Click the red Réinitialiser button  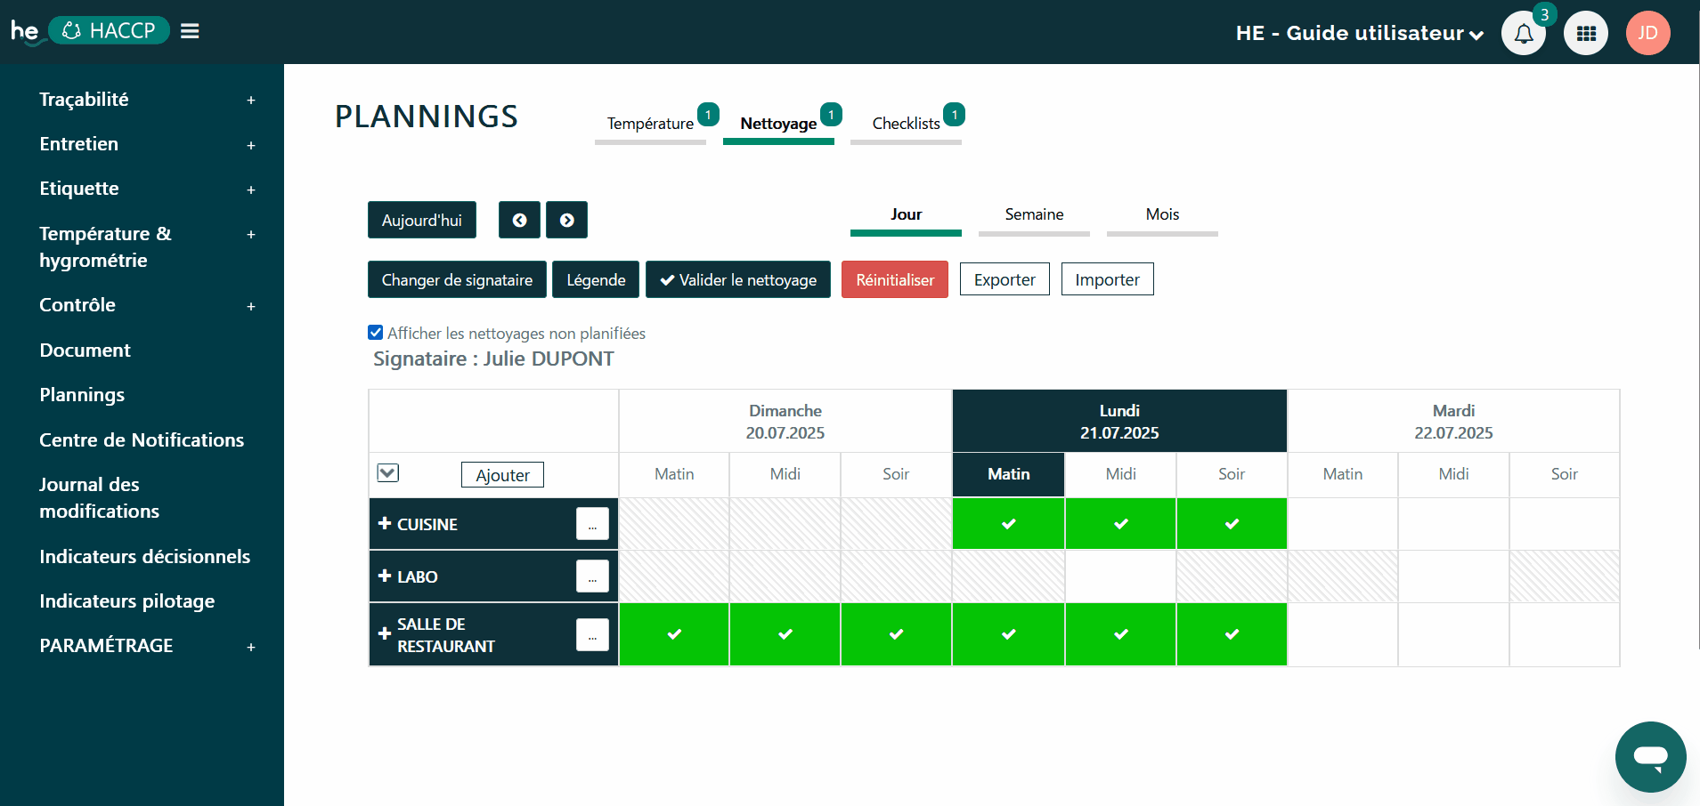(x=895, y=279)
